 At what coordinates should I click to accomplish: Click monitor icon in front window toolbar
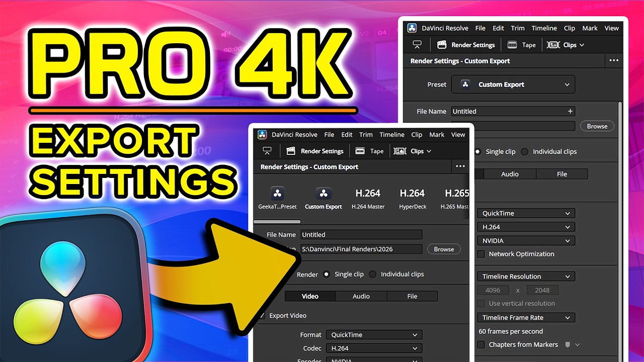click(267, 151)
